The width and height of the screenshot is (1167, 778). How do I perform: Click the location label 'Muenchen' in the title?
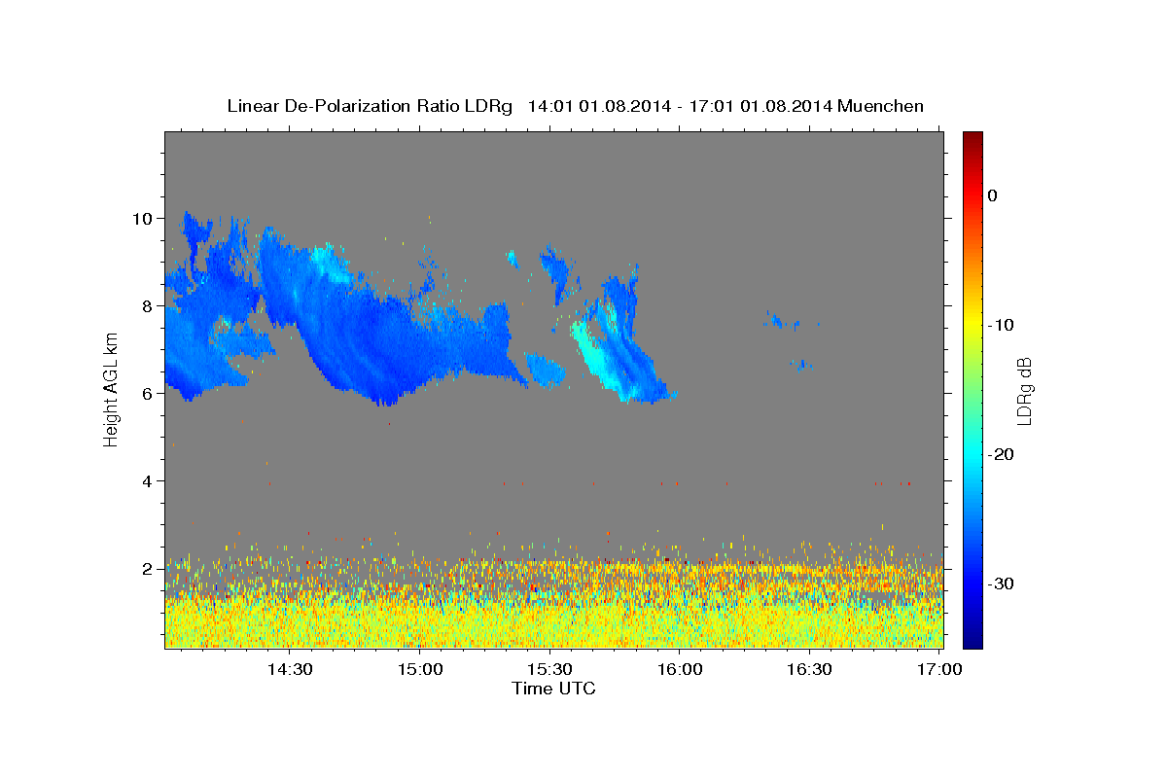click(881, 106)
